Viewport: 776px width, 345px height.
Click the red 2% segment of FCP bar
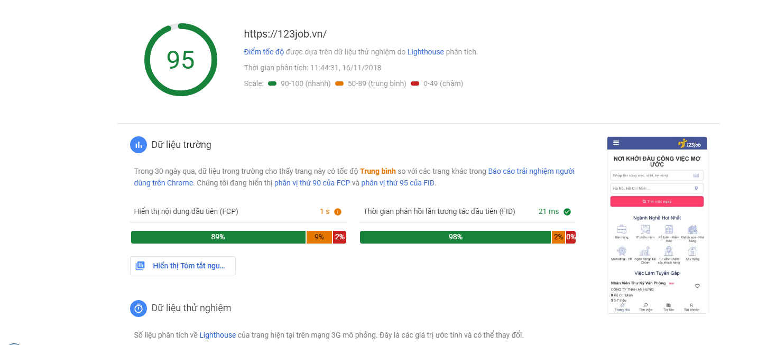click(339, 237)
